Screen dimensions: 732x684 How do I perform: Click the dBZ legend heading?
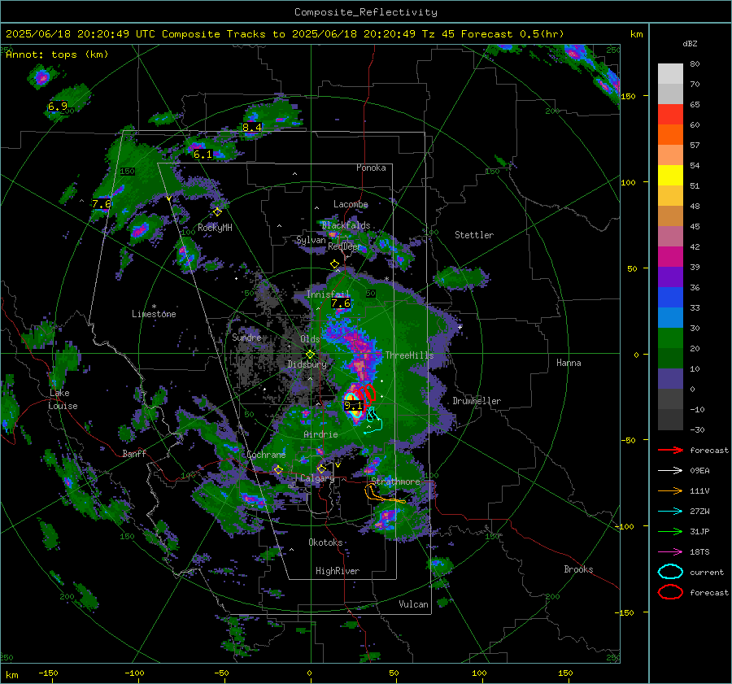coord(690,44)
